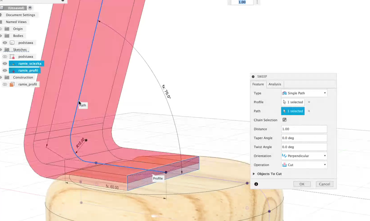
Task: Collapse the SWEEP dialog using header icon
Action: 253,77
